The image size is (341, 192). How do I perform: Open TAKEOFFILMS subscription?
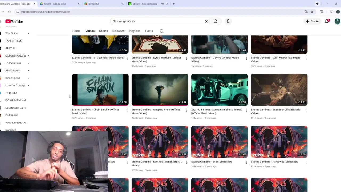[x=14, y=41]
